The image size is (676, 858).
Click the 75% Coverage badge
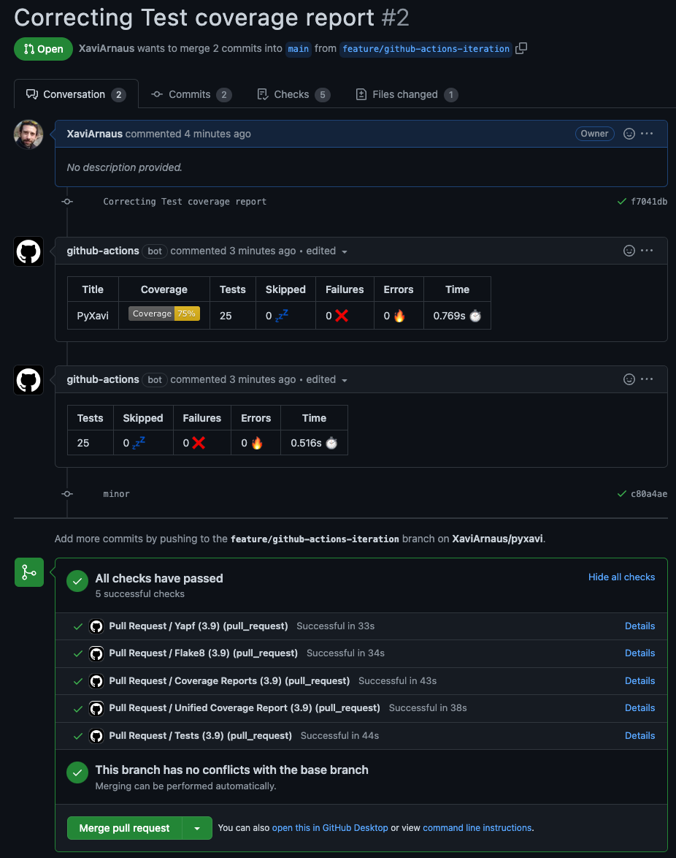tap(164, 314)
